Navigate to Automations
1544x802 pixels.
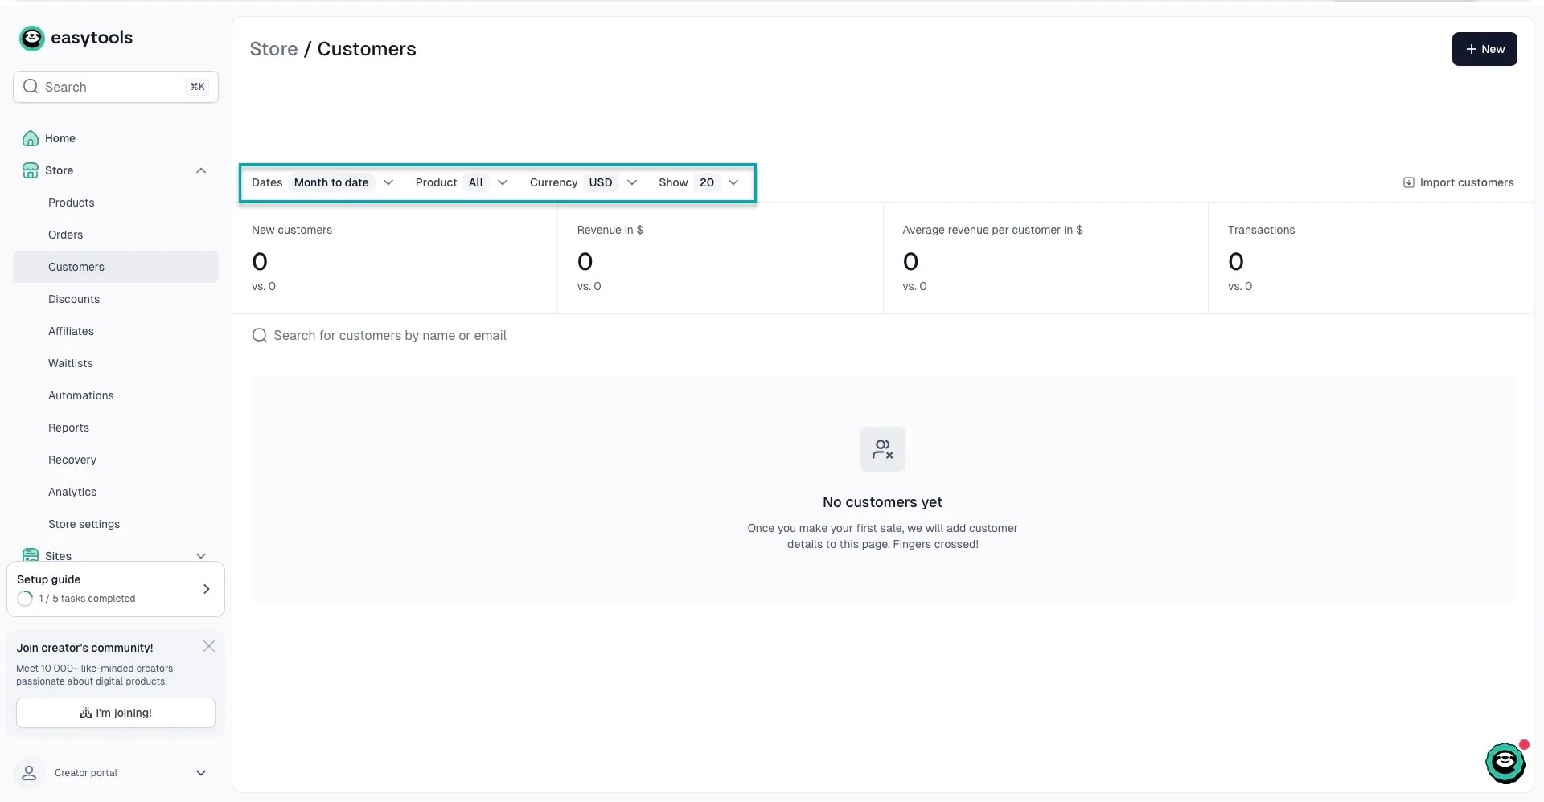pyautogui.click(x=116, y=395)
